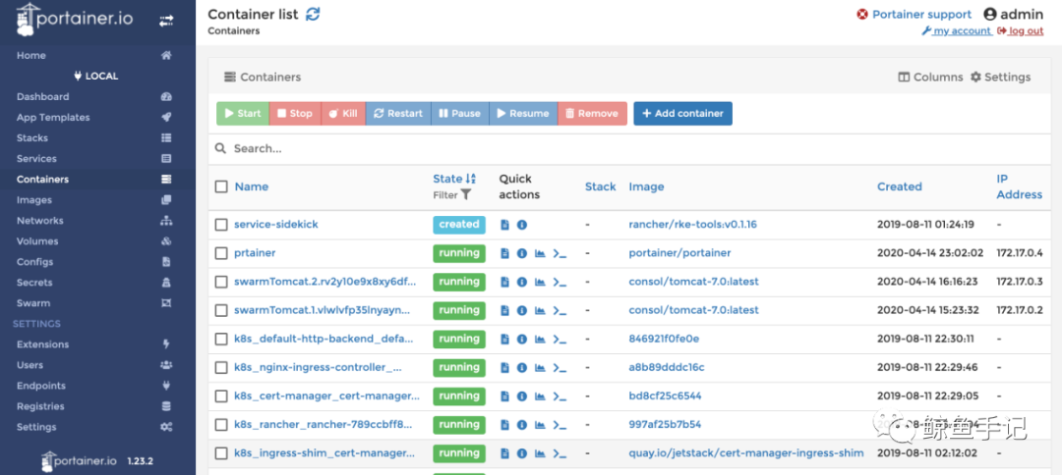This screenshot has width=1062, height=475.
Task: Click the log out link
Action: [1021, 31]
